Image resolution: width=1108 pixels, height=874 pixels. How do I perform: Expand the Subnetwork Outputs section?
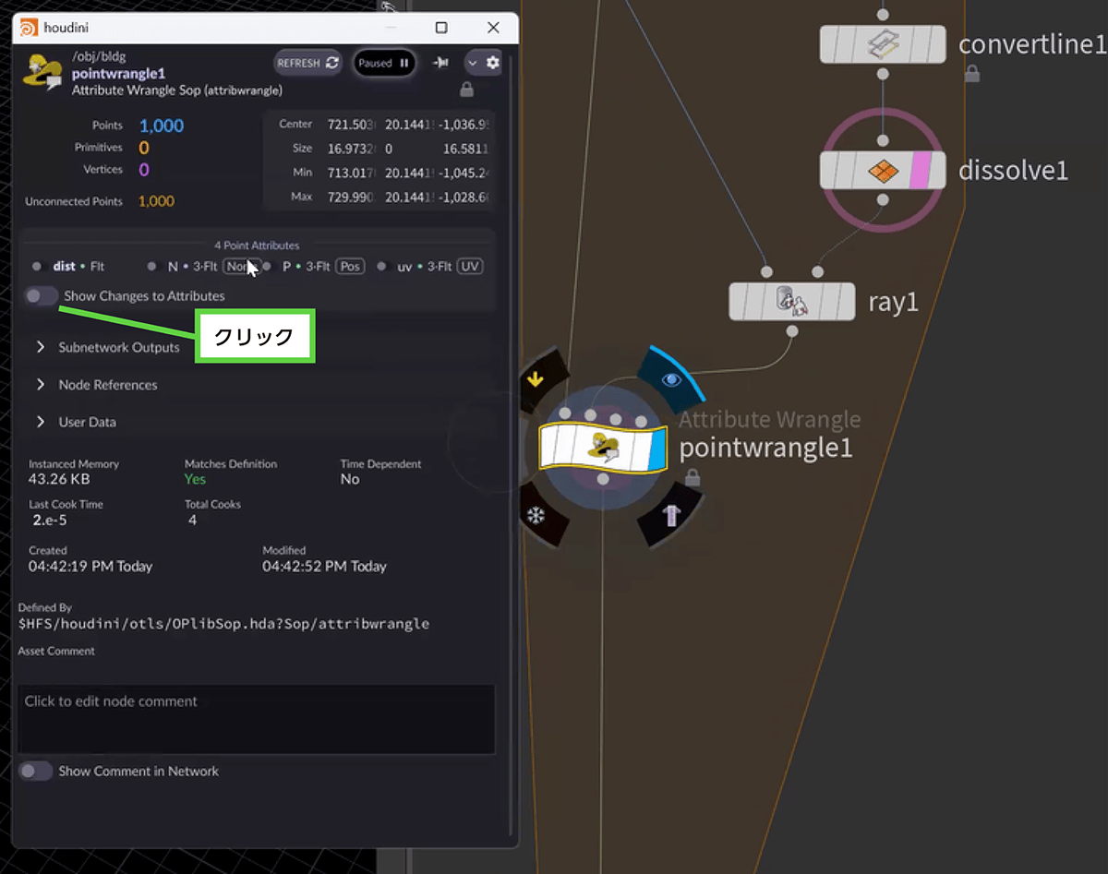pos(41,347)
